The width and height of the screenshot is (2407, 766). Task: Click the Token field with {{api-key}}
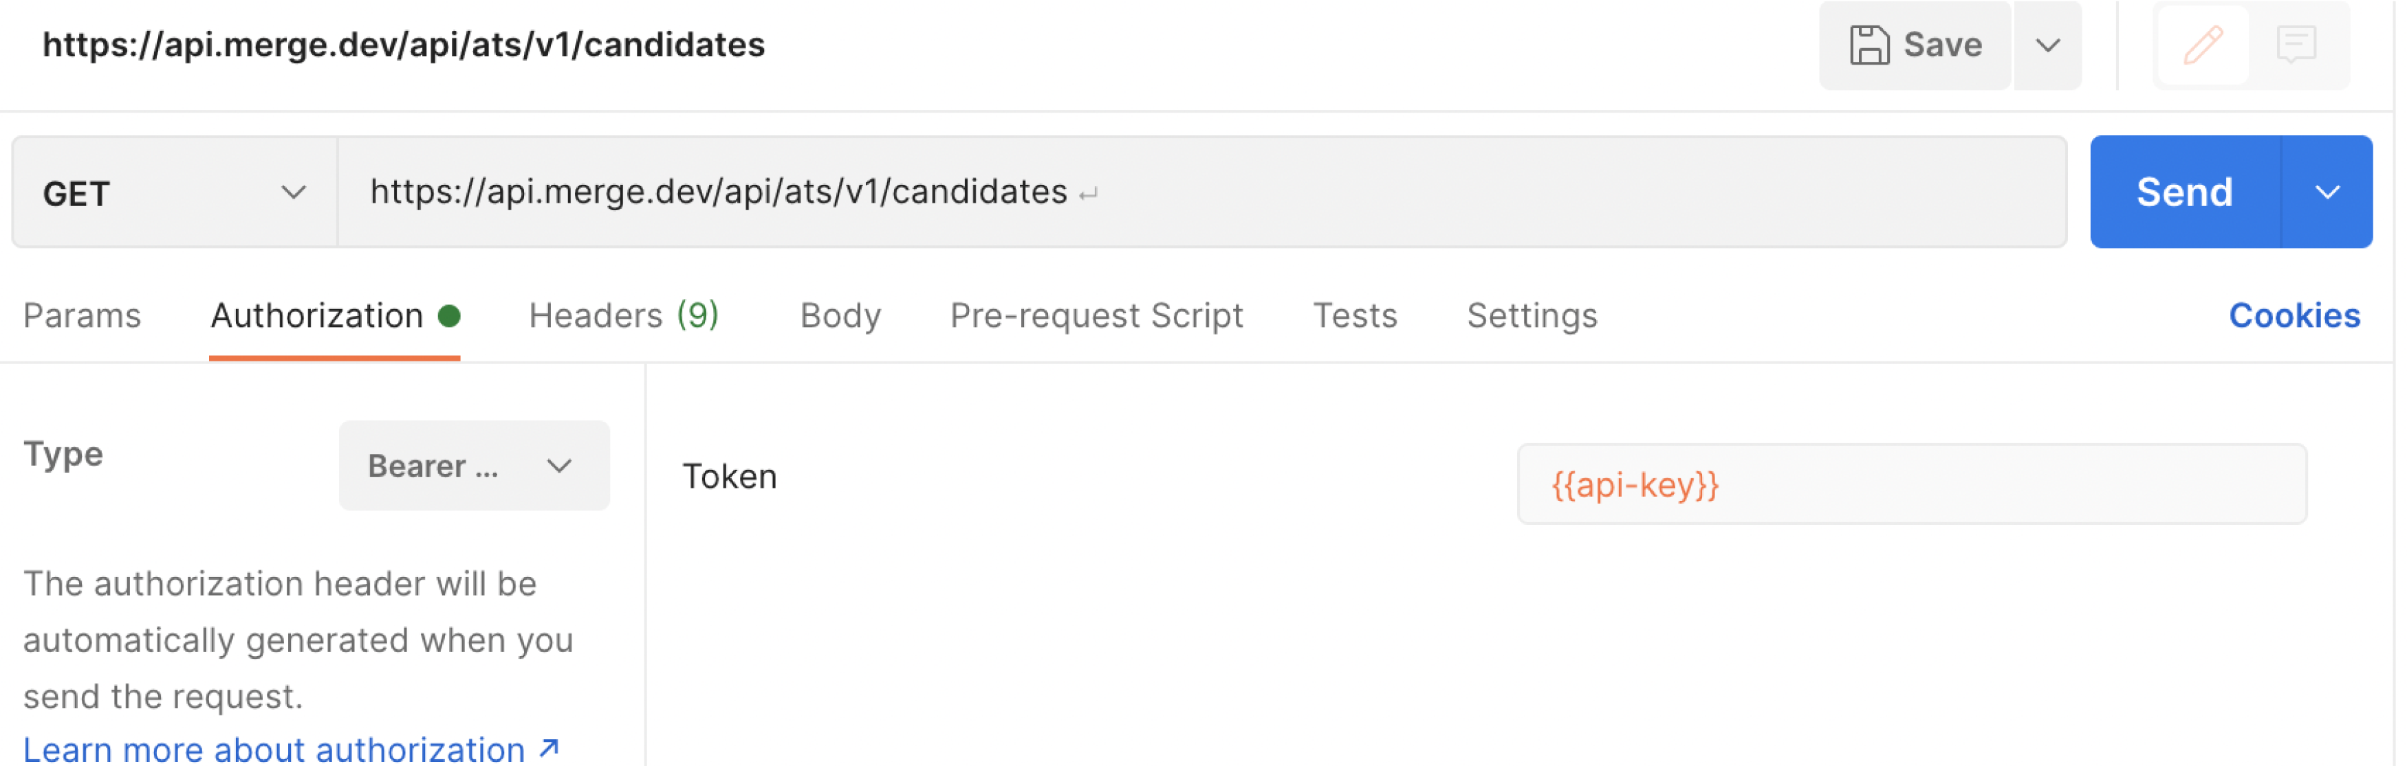[1911, 484]
